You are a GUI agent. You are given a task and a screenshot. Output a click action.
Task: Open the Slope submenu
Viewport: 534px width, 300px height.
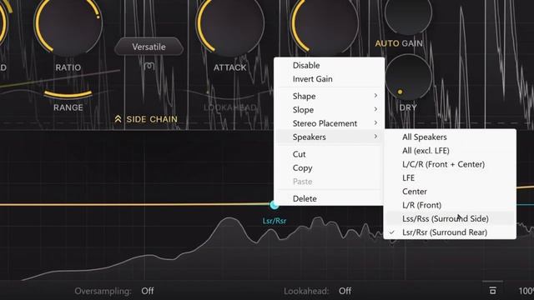(329, 110)
